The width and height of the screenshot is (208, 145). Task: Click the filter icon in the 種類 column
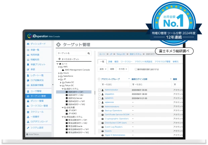[175, 85]
